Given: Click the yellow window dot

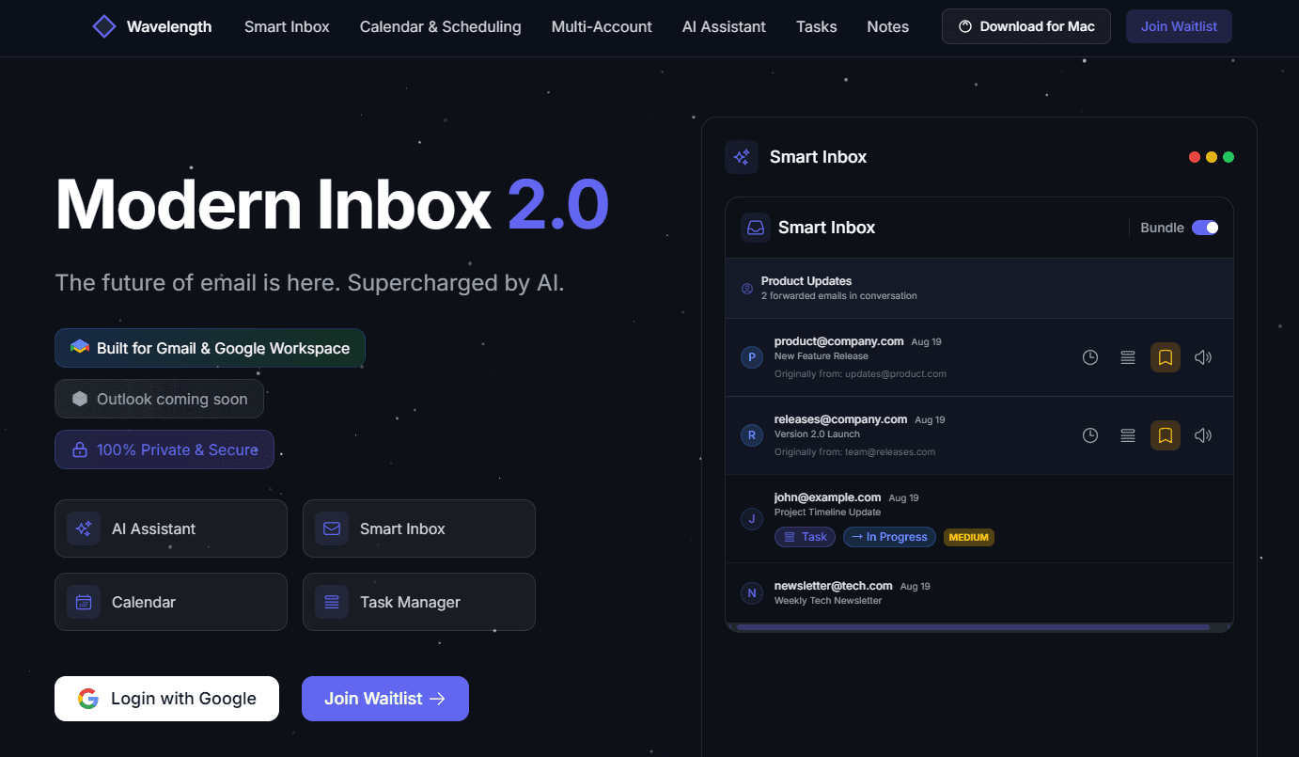Looking at the screenshot, I should [1212, 157].
